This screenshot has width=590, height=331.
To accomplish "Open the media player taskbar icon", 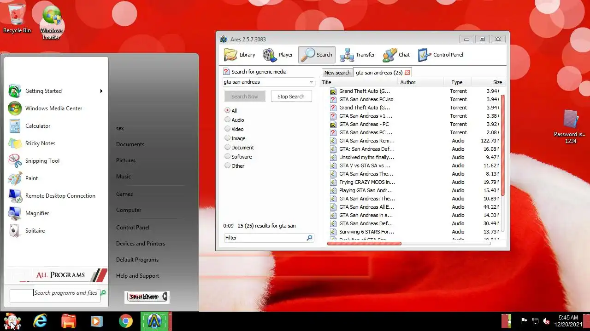I will 97,321.
